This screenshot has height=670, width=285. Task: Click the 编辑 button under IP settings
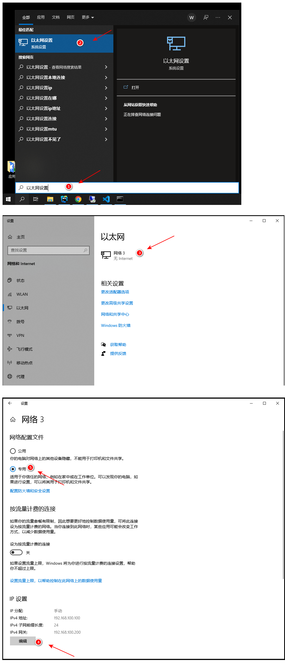point(23,641)
